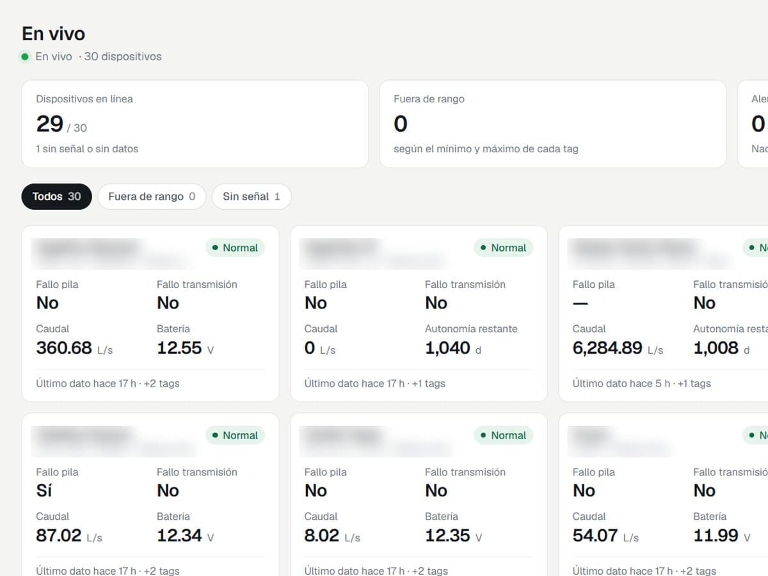Click the Autonomía restante 1,040 d value
768x576 pixels.
pos(453,348)
